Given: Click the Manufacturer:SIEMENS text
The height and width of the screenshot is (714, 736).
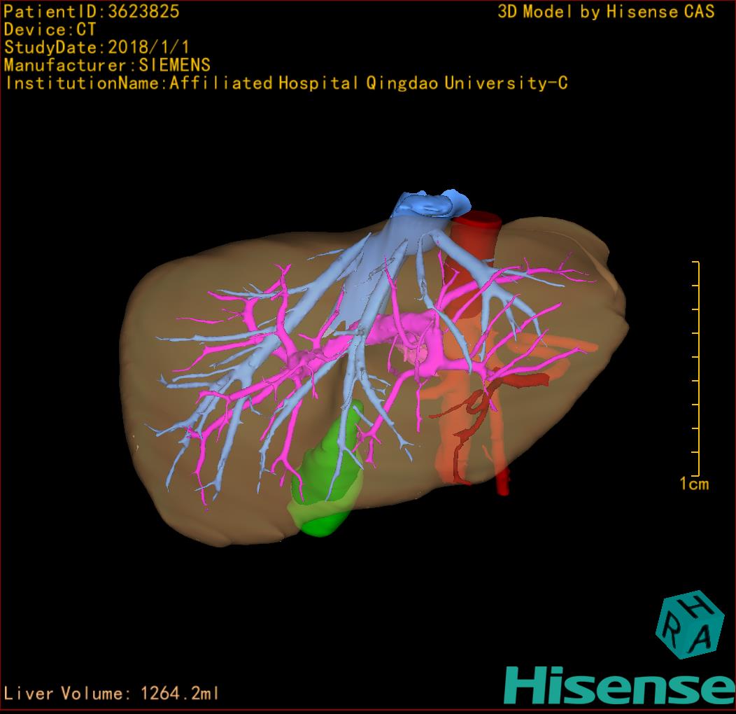Looking at the screenshot, I should coord(107,65).
